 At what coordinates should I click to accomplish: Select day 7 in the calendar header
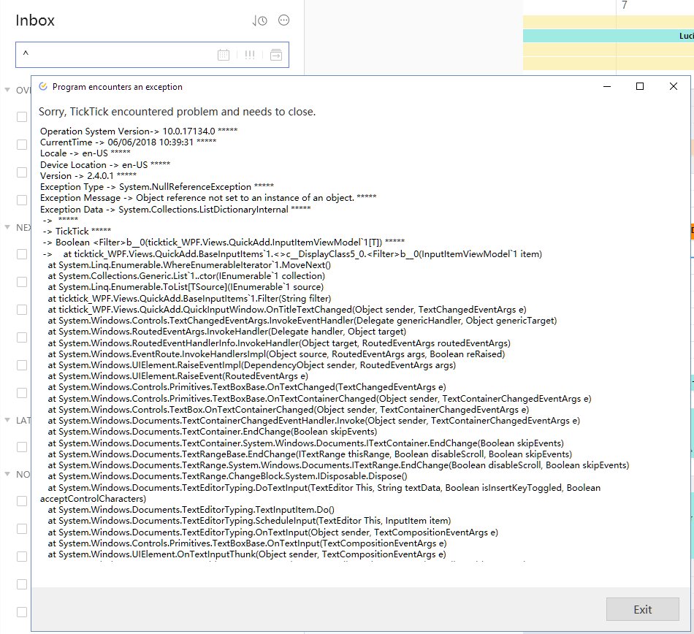coord(624,5)
